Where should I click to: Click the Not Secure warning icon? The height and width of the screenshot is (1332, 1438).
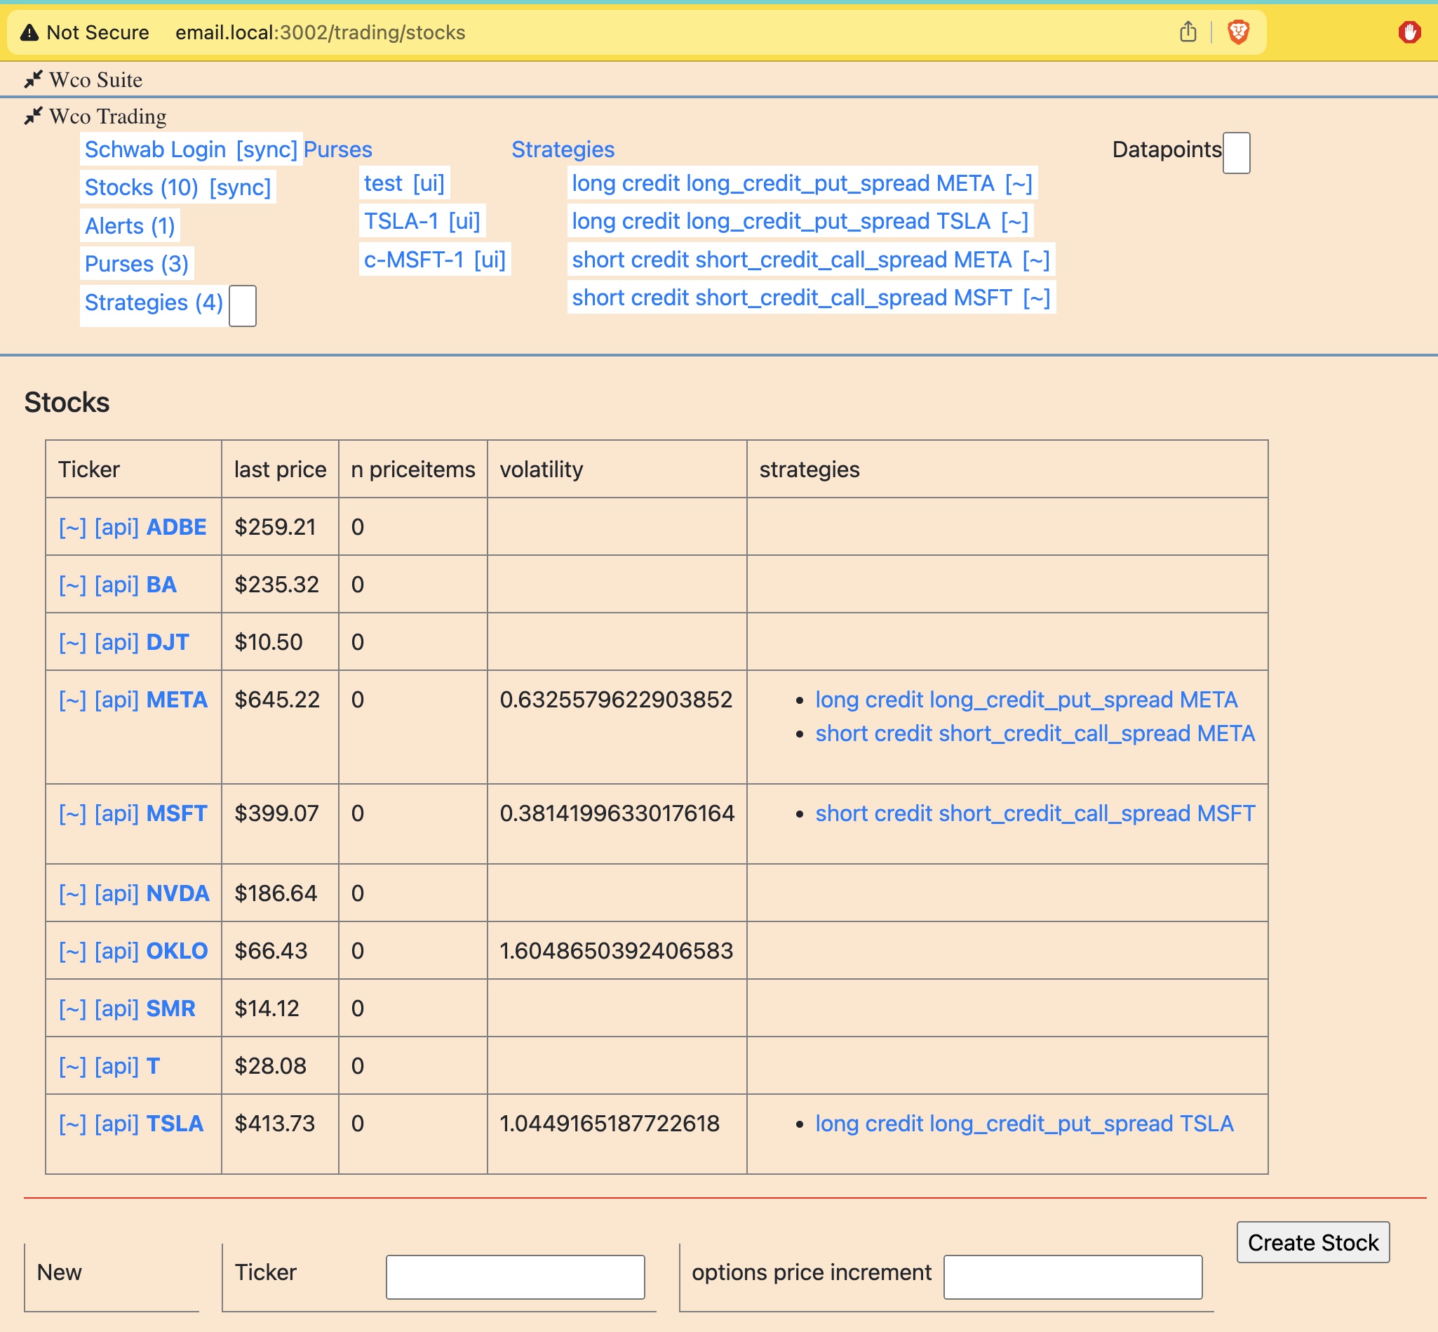pyautogui.click(x=29, y=32)
